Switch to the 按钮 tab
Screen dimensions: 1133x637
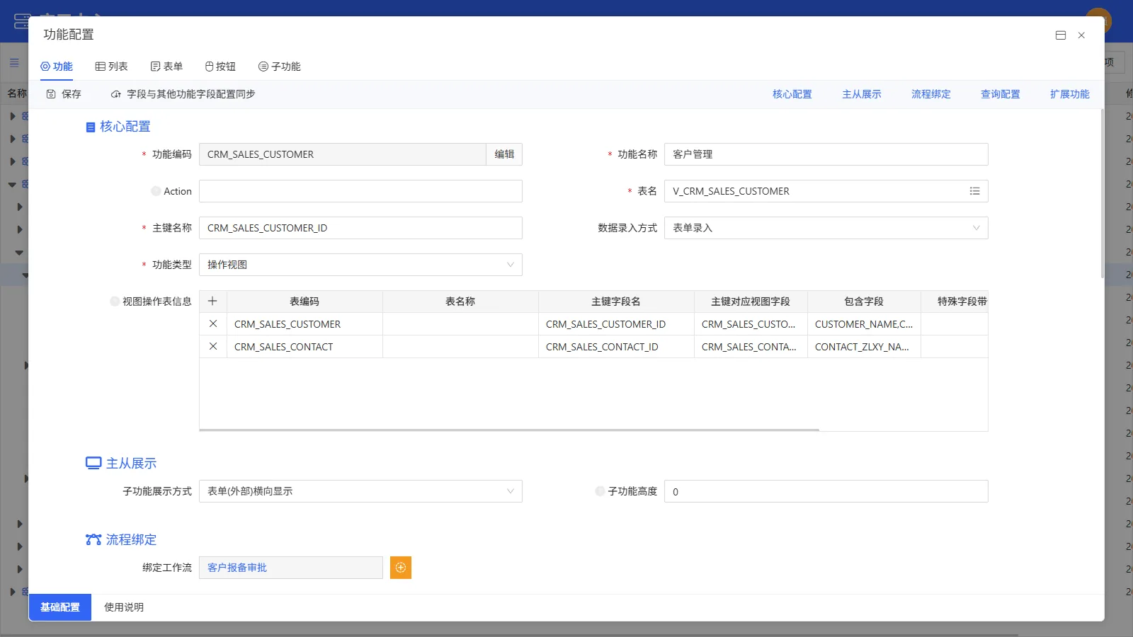pos(220,67)
